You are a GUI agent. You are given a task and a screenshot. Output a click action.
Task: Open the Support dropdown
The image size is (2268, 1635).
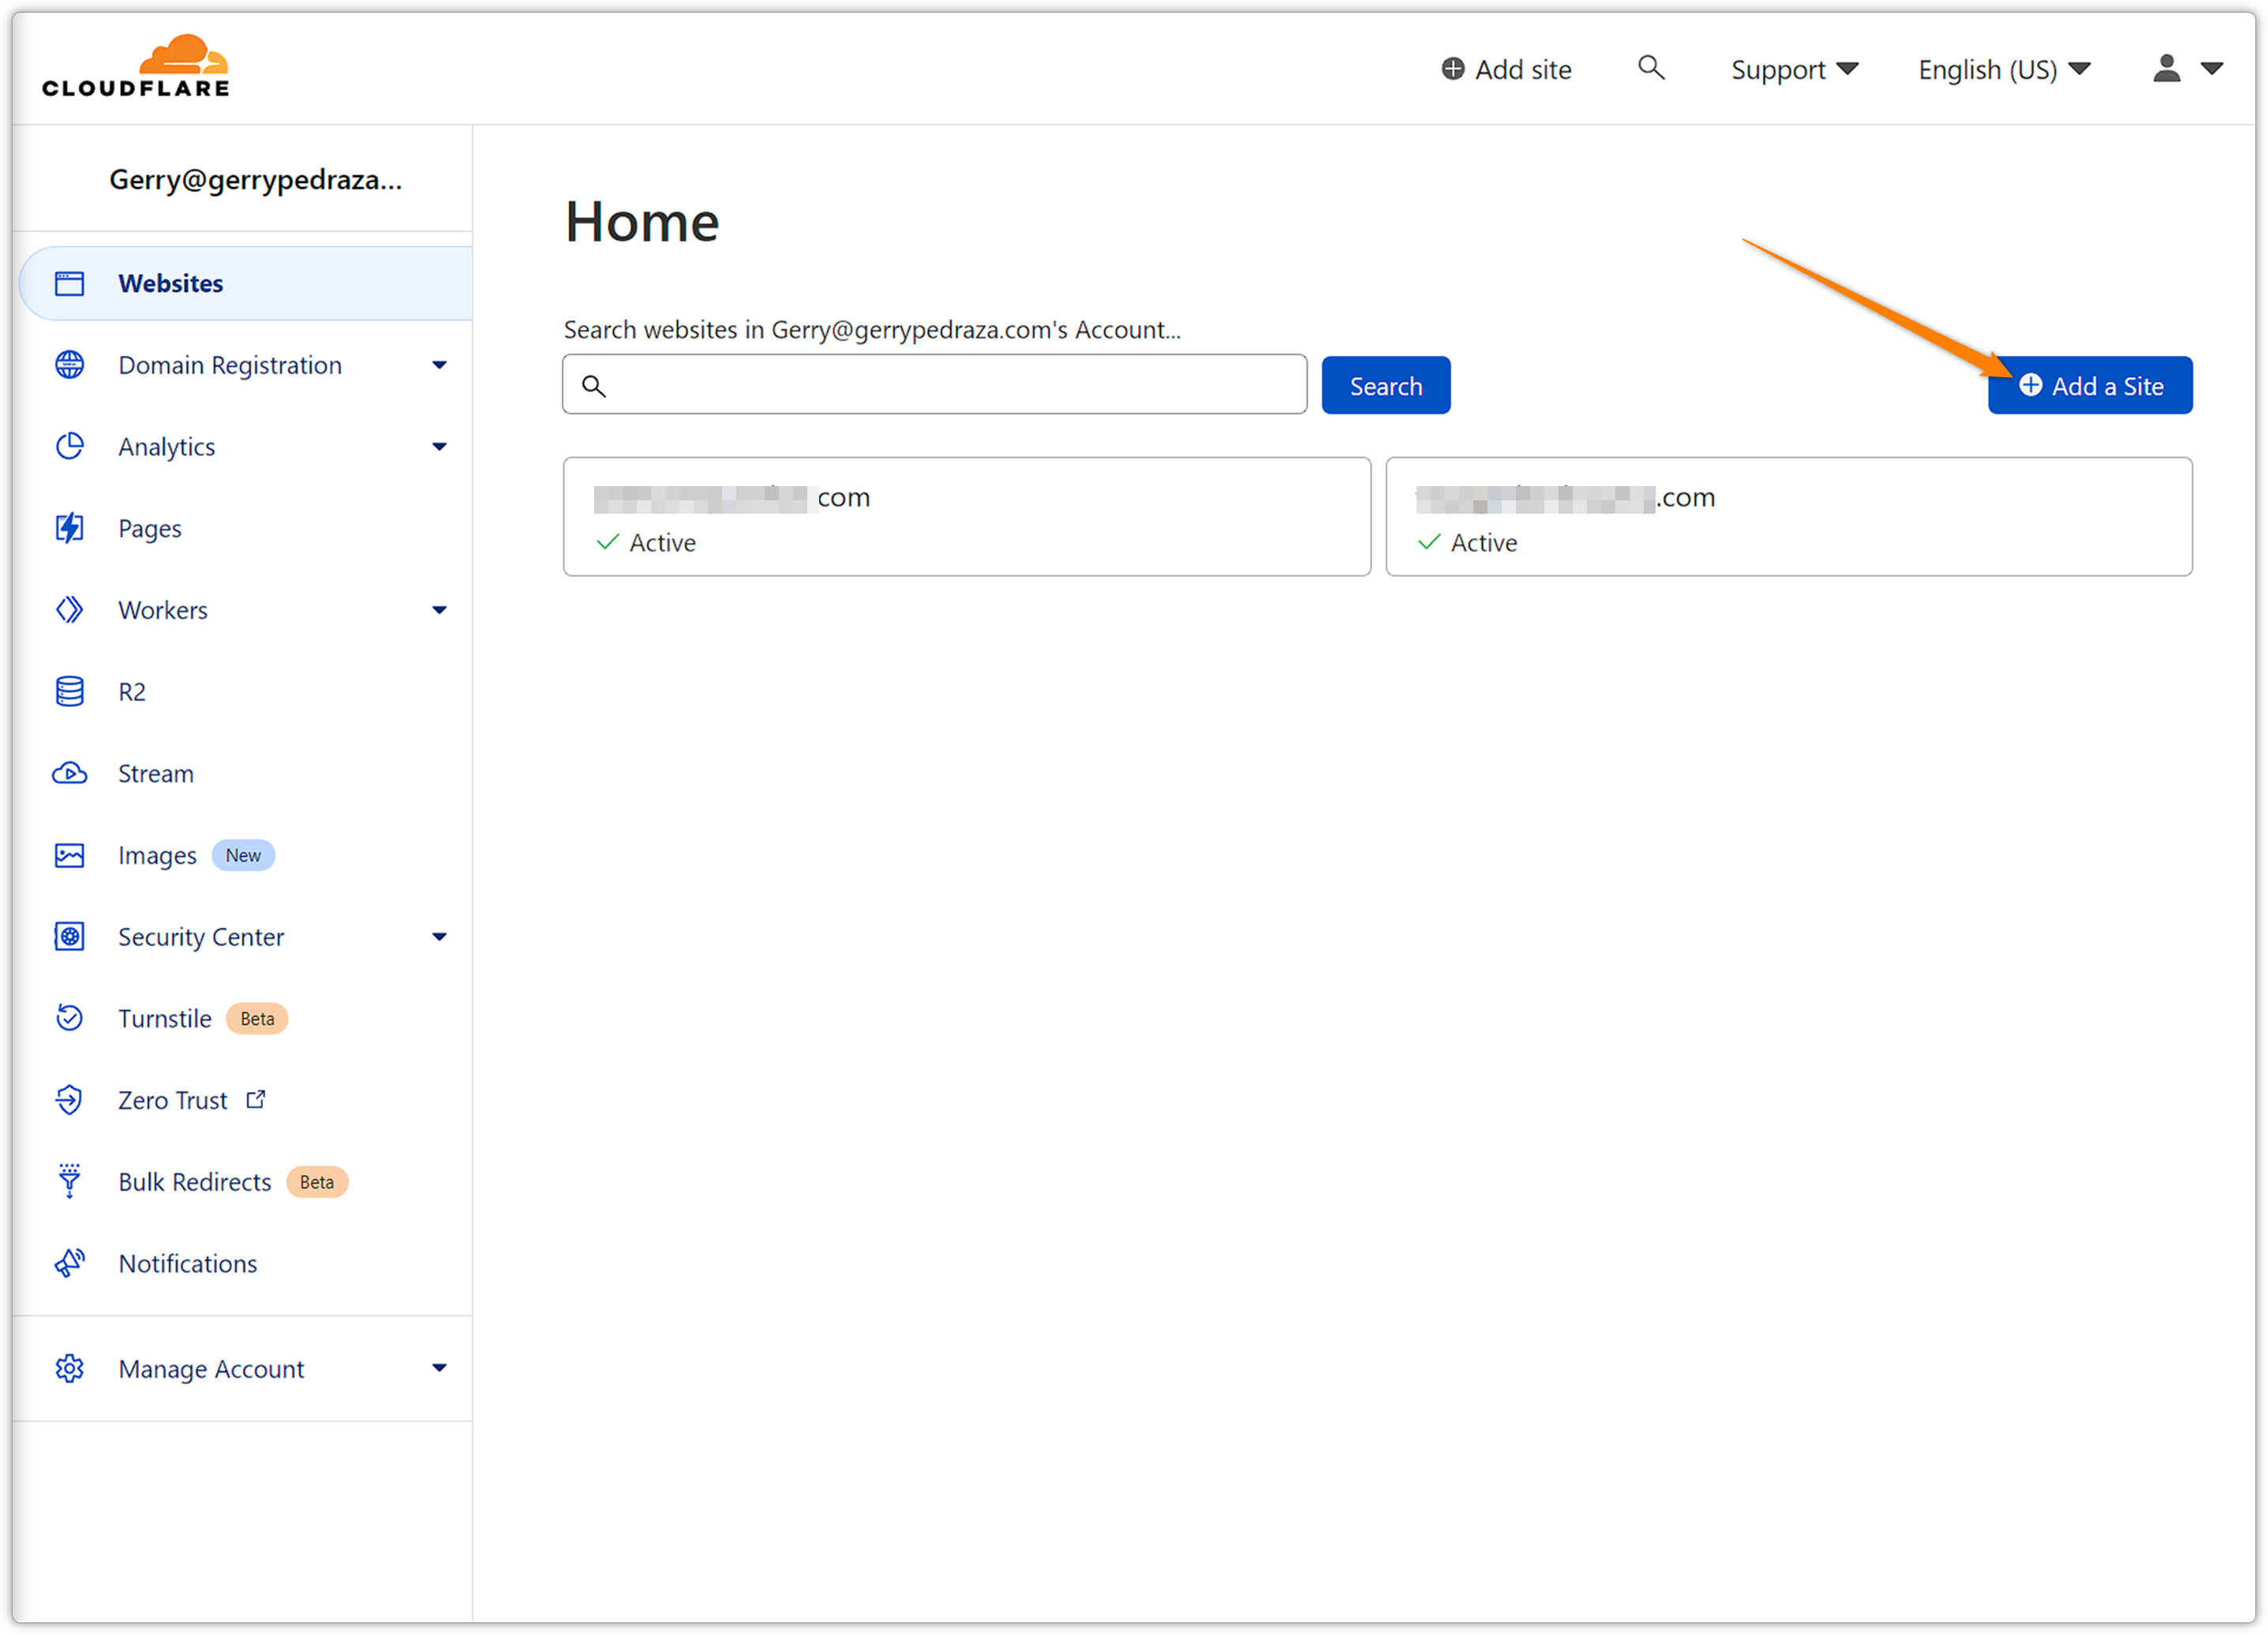[x=1794, y=69]
